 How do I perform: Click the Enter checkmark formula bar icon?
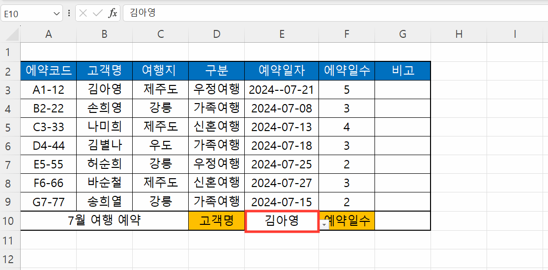coord(97,14)
